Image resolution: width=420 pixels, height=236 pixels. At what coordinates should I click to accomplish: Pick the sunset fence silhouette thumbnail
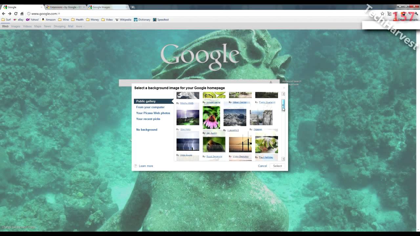(240, 145)
